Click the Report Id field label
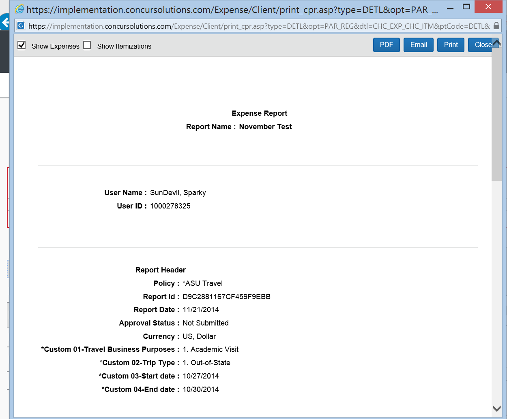The width and height of the screenshot is (507, 419). coord(161,297)
